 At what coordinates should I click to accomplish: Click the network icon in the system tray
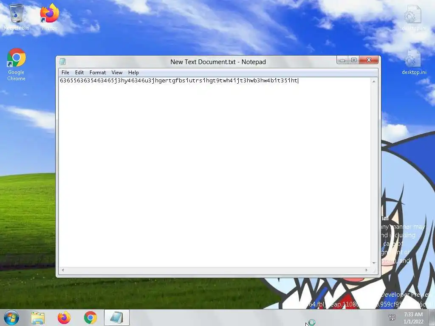tap(392, 318)
